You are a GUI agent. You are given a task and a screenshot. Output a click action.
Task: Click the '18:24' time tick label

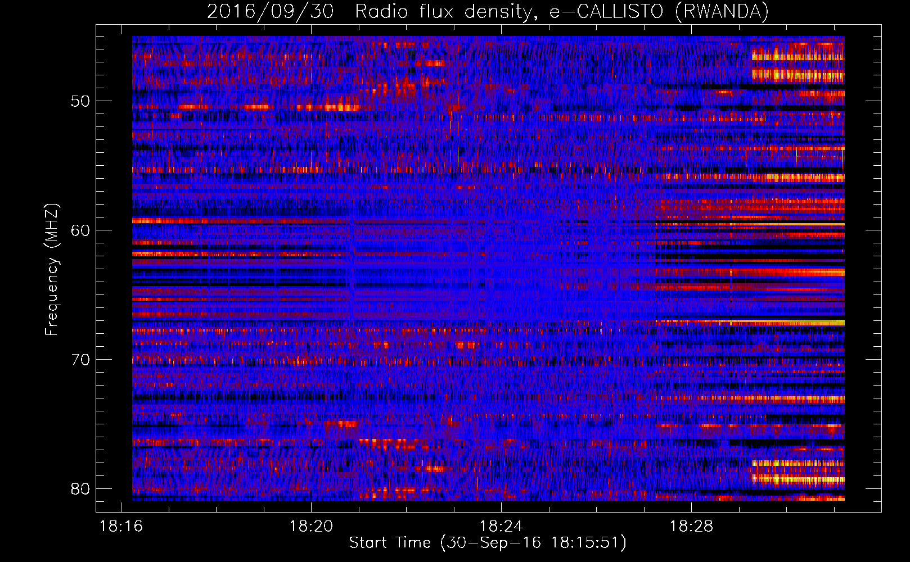pyautogui.click(x=501, y=527)
